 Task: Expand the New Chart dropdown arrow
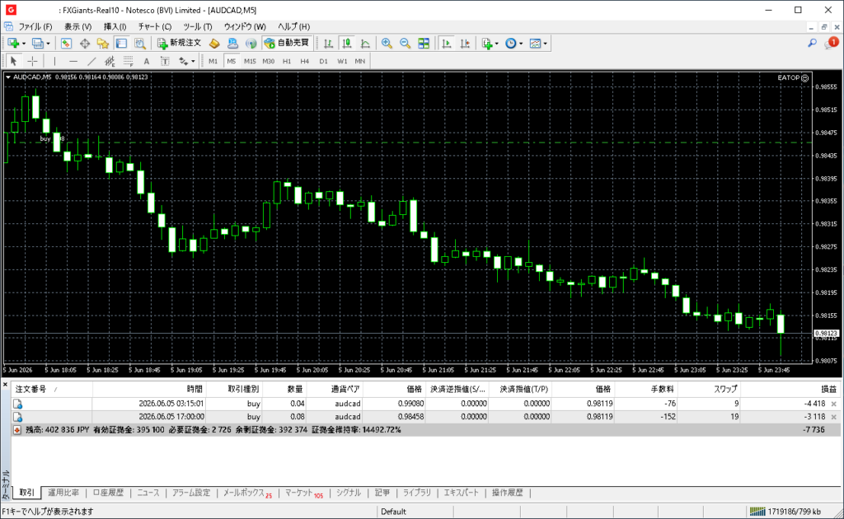[x=24, y=44]
